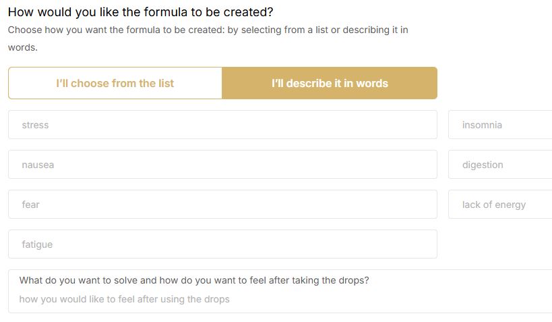Click the "stress" input field
The width and height of the screenshot is (552, 322).
click(222, 125)
